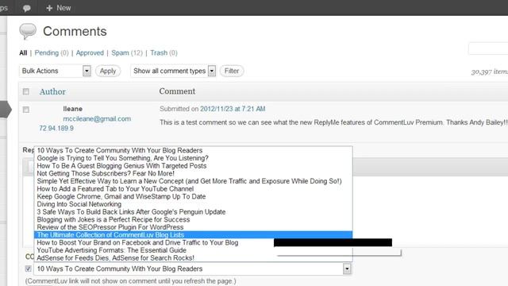Click the CommentLuv post select dropdown arrow
This screenshot has width=508, height=286.
347,269
